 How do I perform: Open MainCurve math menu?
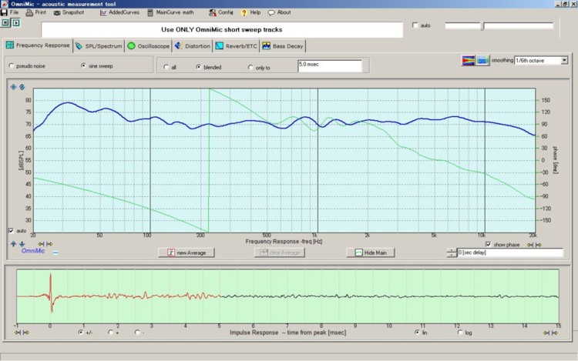click(x=170, y=12)
